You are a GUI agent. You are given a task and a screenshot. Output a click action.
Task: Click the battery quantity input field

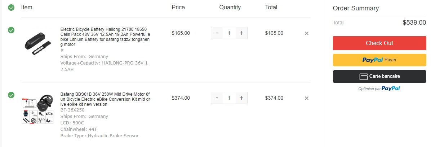(229, 33)
